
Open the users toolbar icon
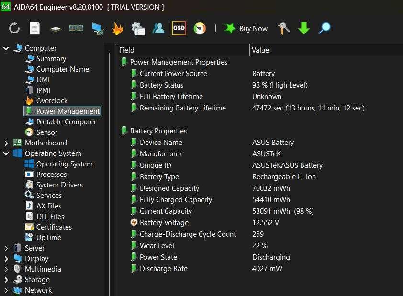[158, 28]
